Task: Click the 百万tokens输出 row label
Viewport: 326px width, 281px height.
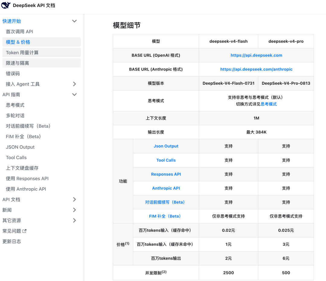Action: (166, 258)
